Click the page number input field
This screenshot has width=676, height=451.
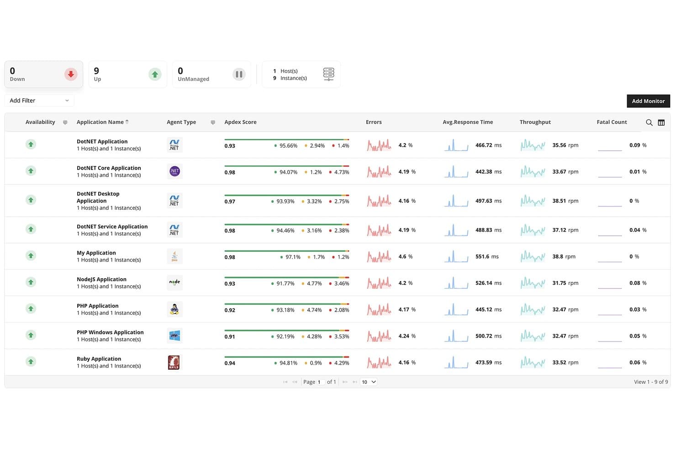pos(321,382)
